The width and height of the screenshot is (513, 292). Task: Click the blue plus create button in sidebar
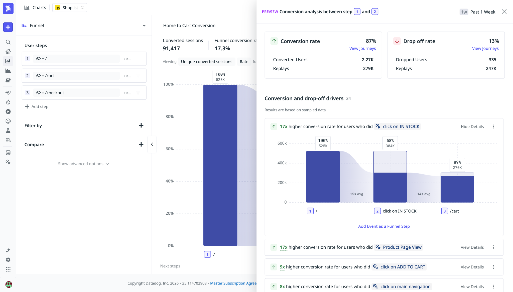click(8, 27)
